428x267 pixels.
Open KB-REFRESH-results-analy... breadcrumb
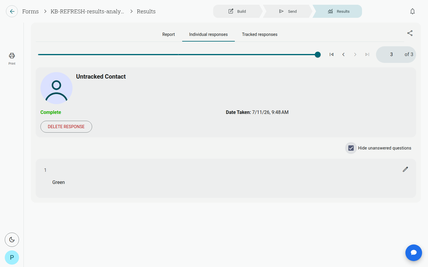point(87,11)
